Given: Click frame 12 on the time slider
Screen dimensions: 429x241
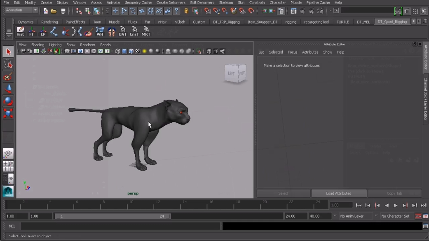Looking at the screenshot, I should (157, 204).
